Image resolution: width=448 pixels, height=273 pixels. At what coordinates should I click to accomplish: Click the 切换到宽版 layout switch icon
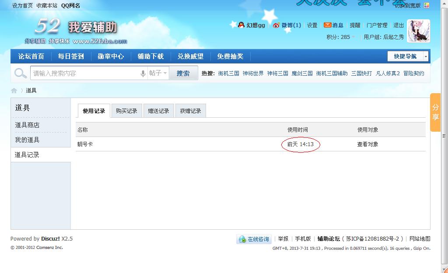pos(427,5)
